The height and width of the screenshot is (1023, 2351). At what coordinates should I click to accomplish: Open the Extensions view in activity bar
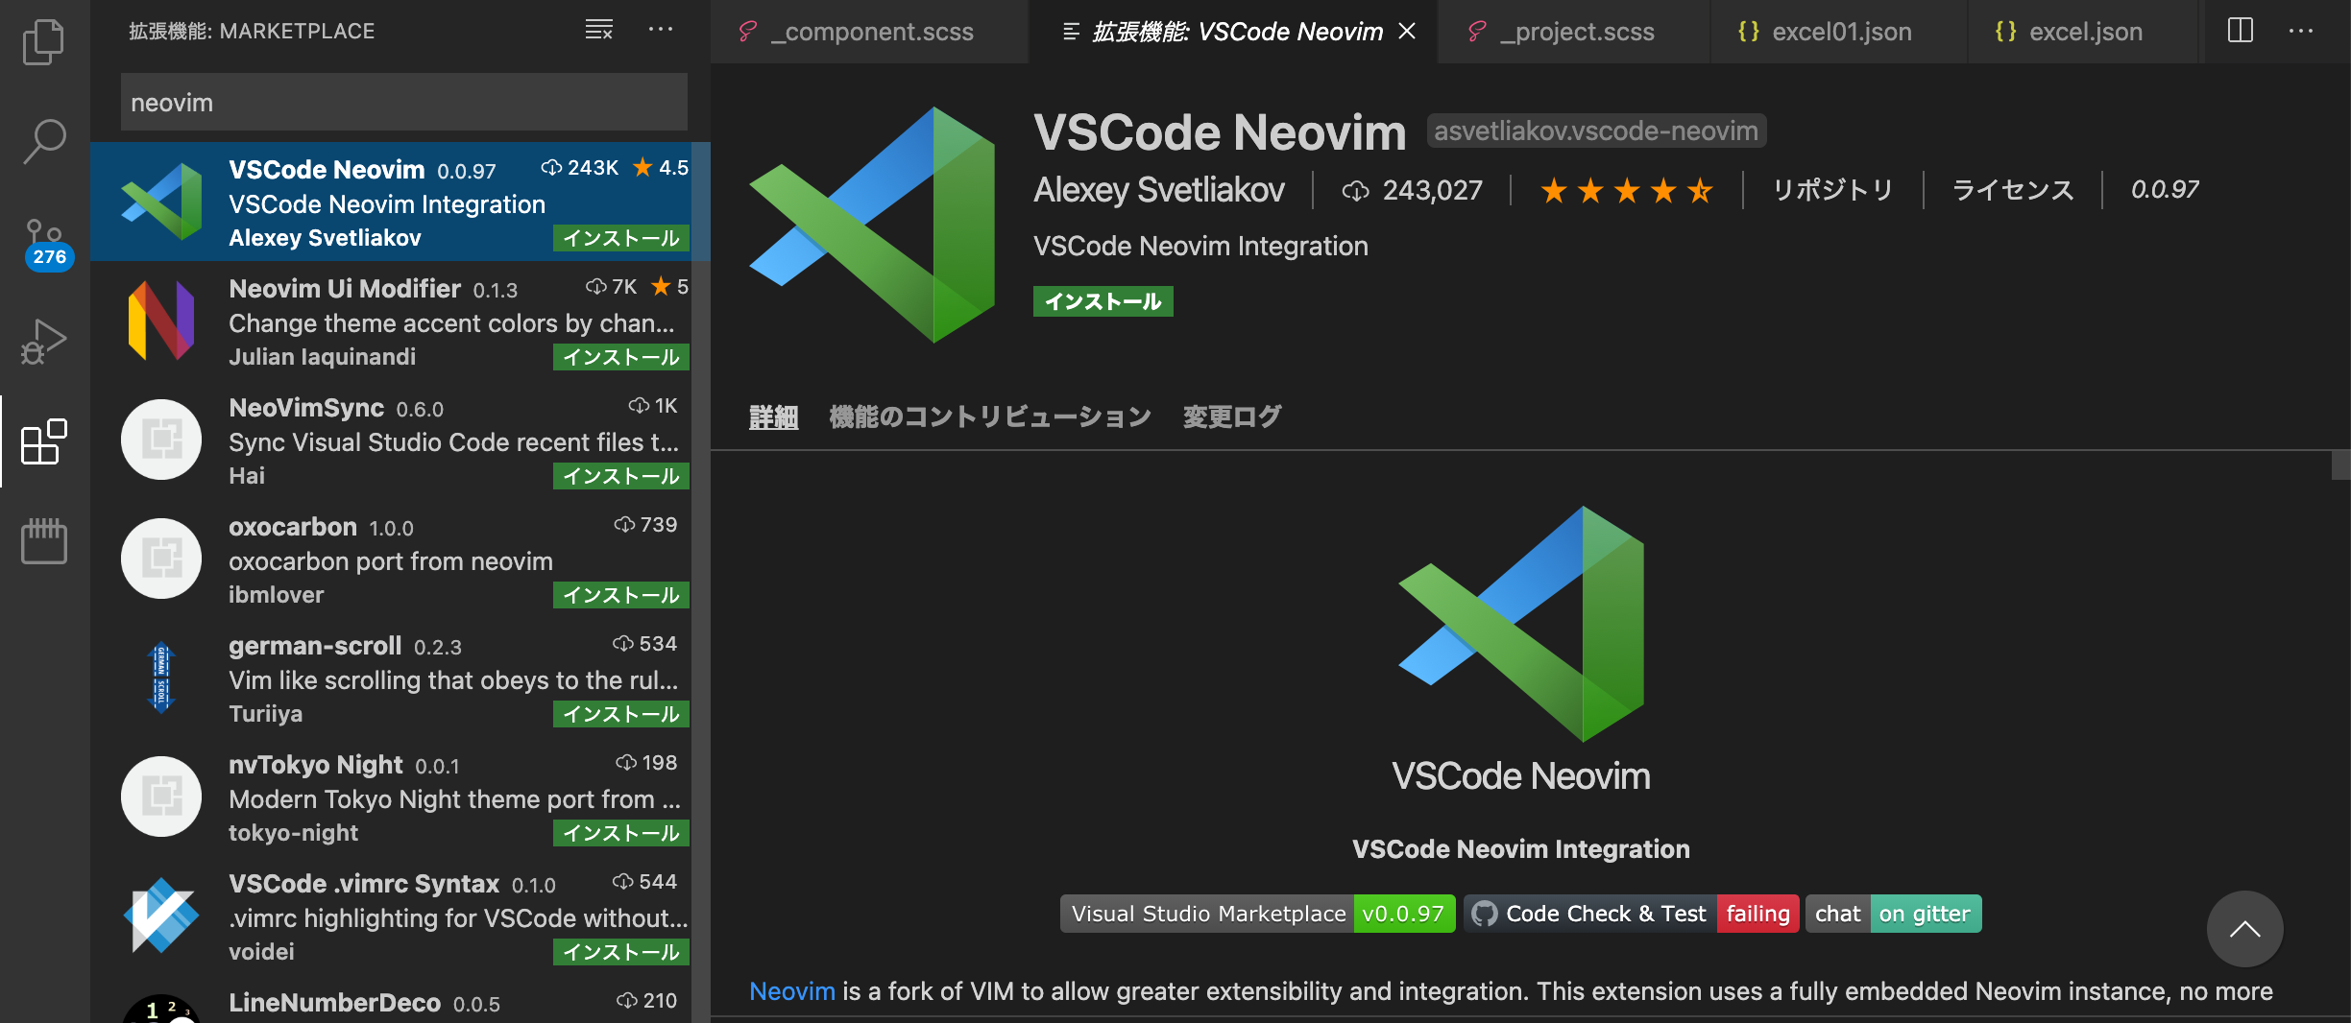(x=44, y=441)
